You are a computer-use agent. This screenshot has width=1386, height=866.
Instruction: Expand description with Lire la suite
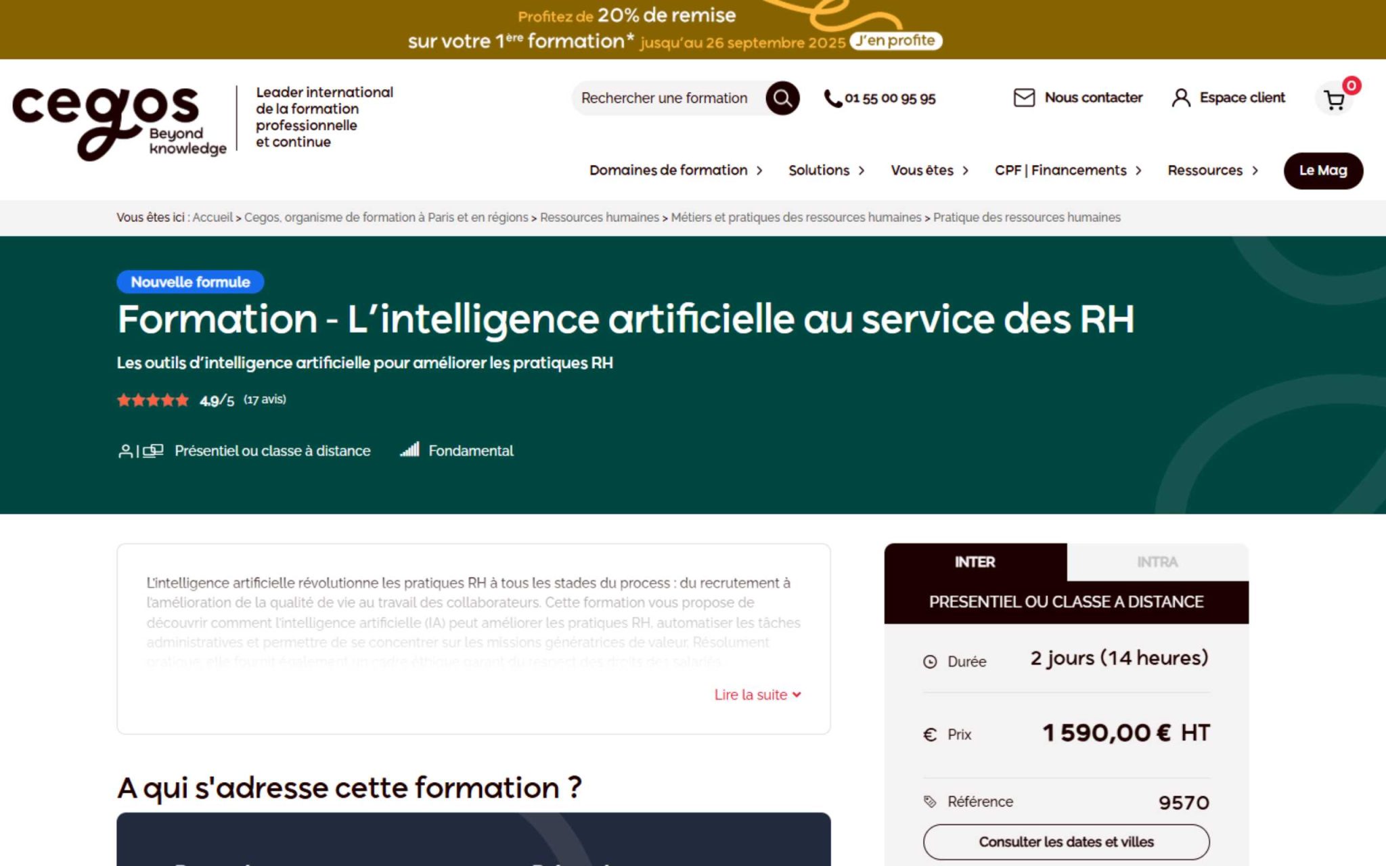coord(758,695)
